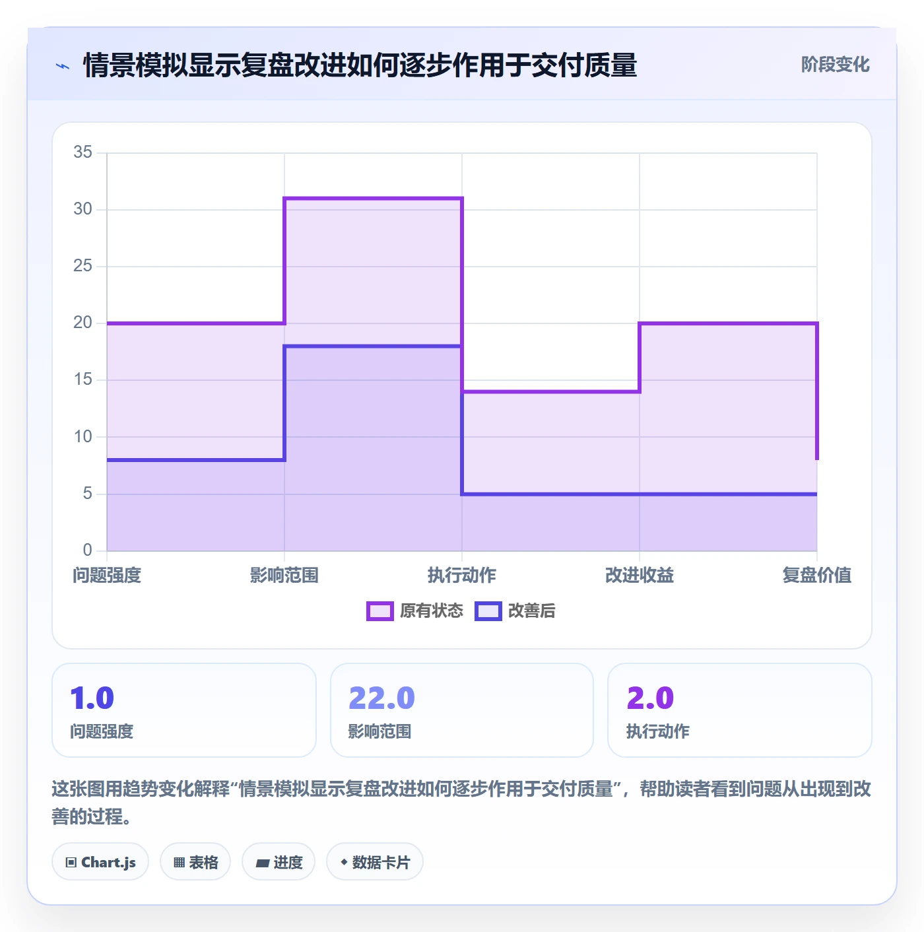Open the 1.0 问题强度 data card
The image size is (924, 932).
pos(184,710)
